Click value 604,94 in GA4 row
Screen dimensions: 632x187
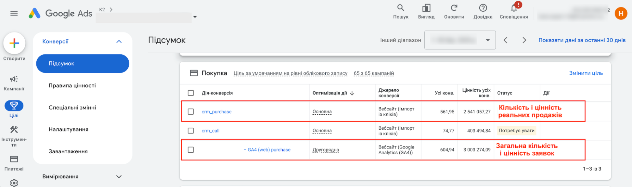(447, 150)
